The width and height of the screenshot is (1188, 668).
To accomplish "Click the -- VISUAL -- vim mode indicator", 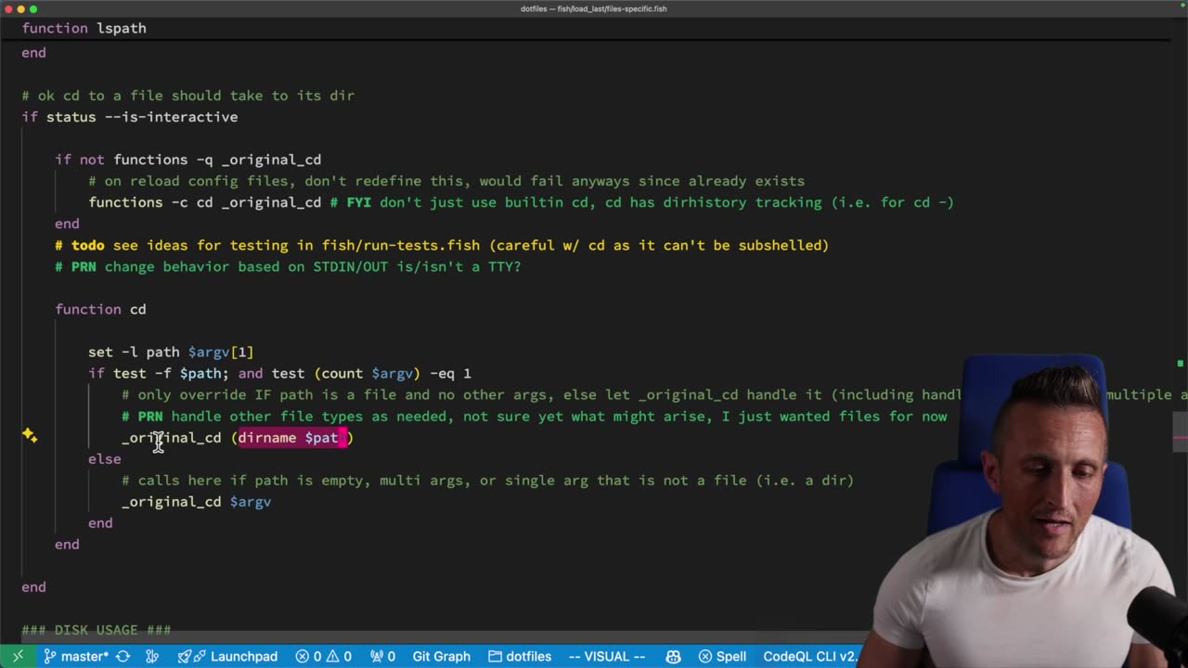I will tap(606, 656).
